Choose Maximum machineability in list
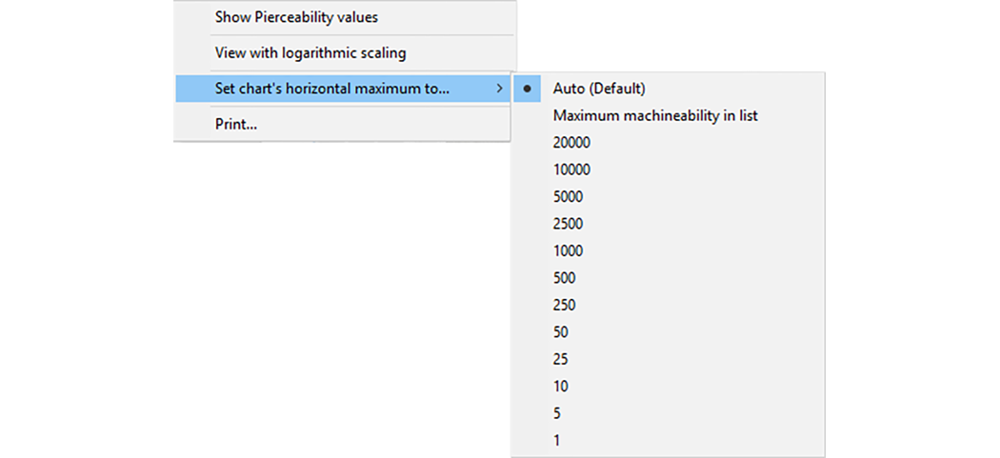This screenshot has width=1000, height=458. coord(669,116)
